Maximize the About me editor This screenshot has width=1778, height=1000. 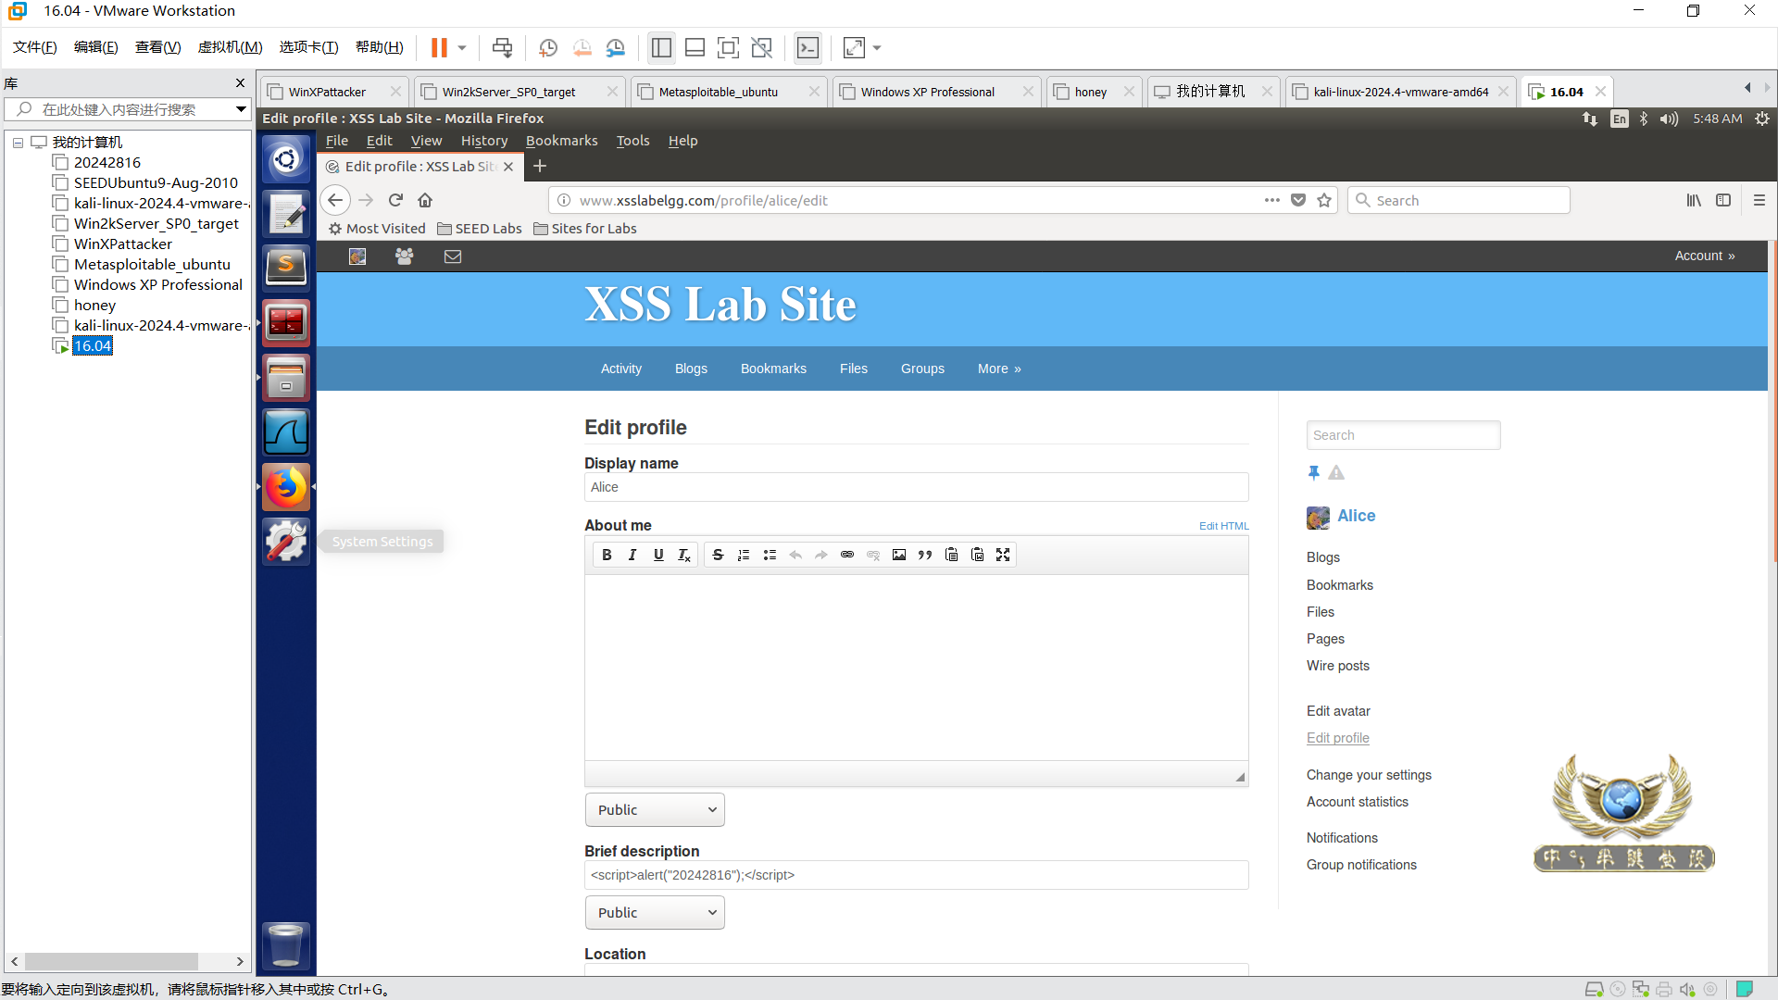click(x=1003, y=555)
